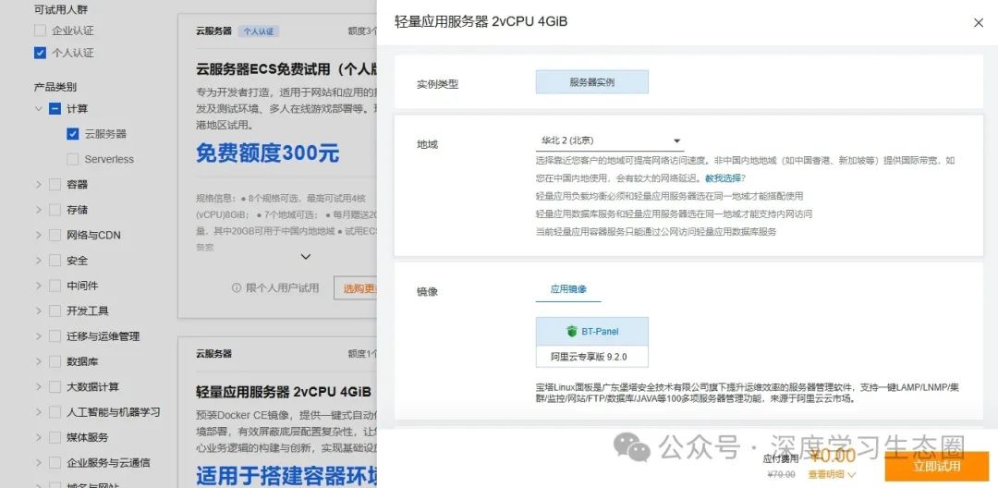Open 云服务器ECS免费试用 card title
Viewport: 998px width, 488px height.
coord(286,68)
